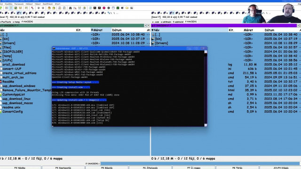Open the Nézet menu
The width and height of the screenshot is (301, 169).
tap(38, 4)
